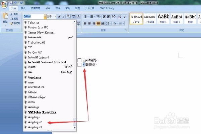Image resolution: width=201 pixels, height=134 pixels.
Task: Open the Clipboard (剪贴板) dialog launcher
Action: [20, 30]
